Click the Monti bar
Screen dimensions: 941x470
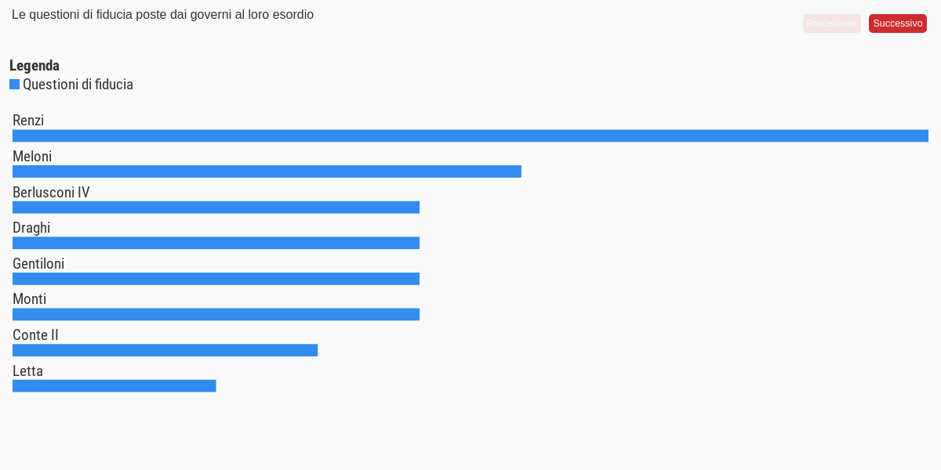click(216, 314)
